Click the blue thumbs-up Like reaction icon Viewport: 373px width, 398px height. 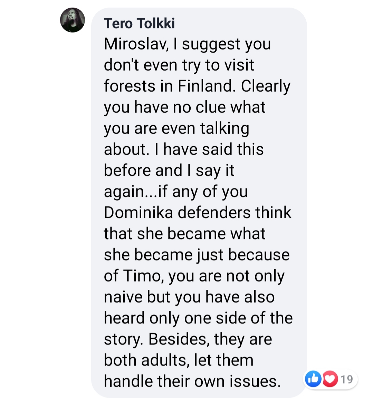313,379
